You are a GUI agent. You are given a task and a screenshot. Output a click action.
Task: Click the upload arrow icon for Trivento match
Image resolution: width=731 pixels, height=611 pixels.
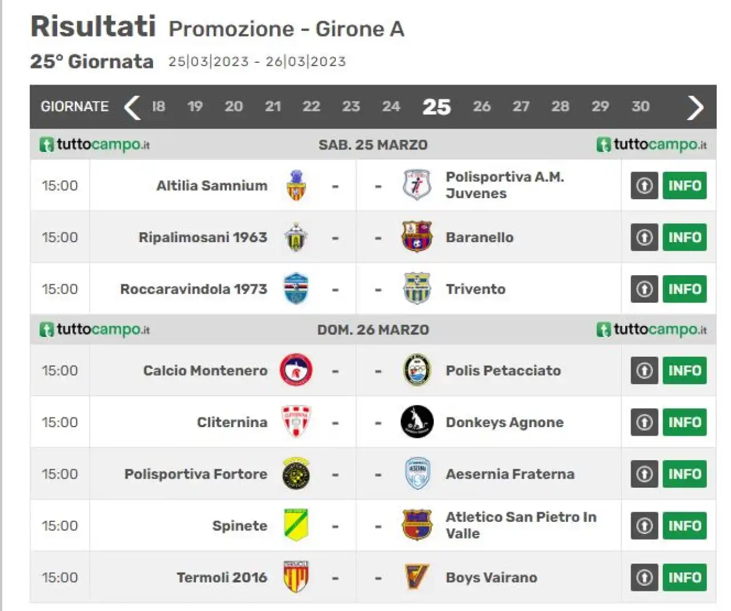coord(644,289)
